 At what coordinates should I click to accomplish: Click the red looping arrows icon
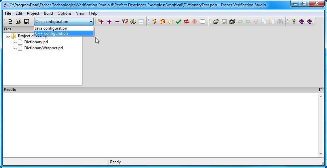click(x=186, y=22)
